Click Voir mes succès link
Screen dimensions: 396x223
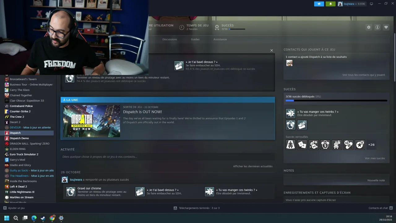pos(375,158)
